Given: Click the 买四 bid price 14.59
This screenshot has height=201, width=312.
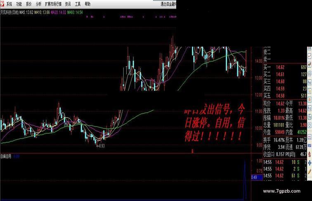Looking at the screenshot, I should tap(280, 89).
